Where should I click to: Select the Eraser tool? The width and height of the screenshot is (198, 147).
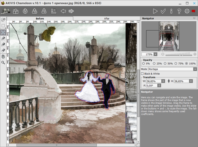pos(3,50)
